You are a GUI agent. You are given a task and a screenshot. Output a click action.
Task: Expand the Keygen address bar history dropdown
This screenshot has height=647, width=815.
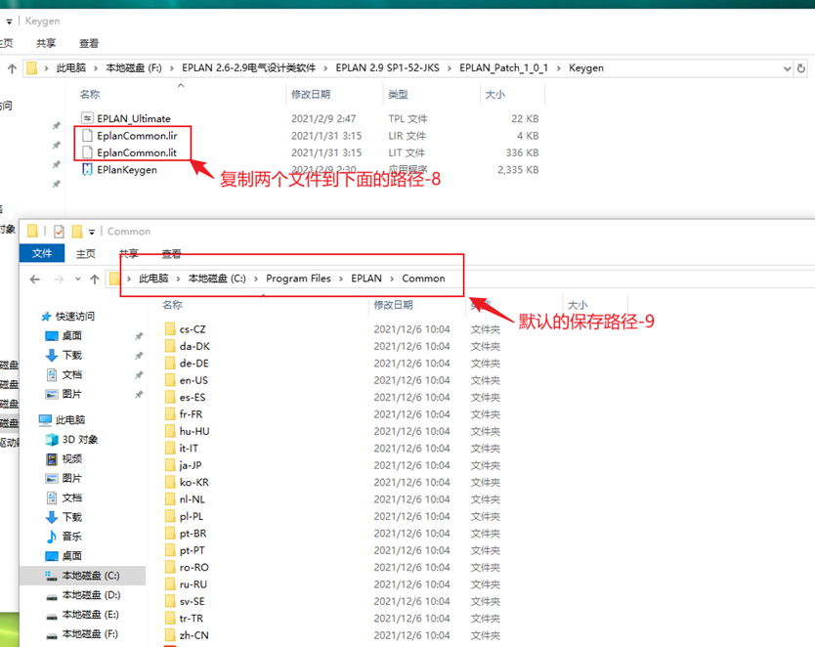pyautogui.click(x=787, y=68)
